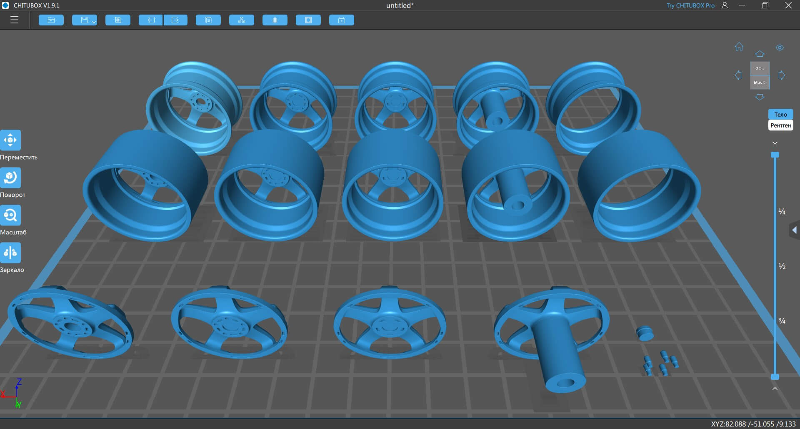Click the open file folder toolbar icon

click(51, 20)
